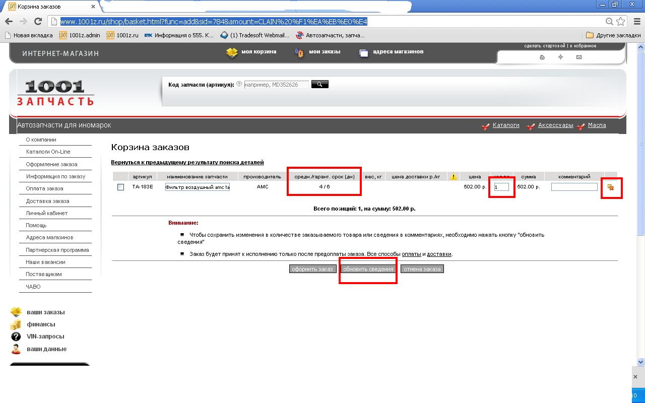The width and height of the screenshot is (645, 403).
Task: Follow the "Каталоги" link in the dark bar
Action: pos(505,125)
